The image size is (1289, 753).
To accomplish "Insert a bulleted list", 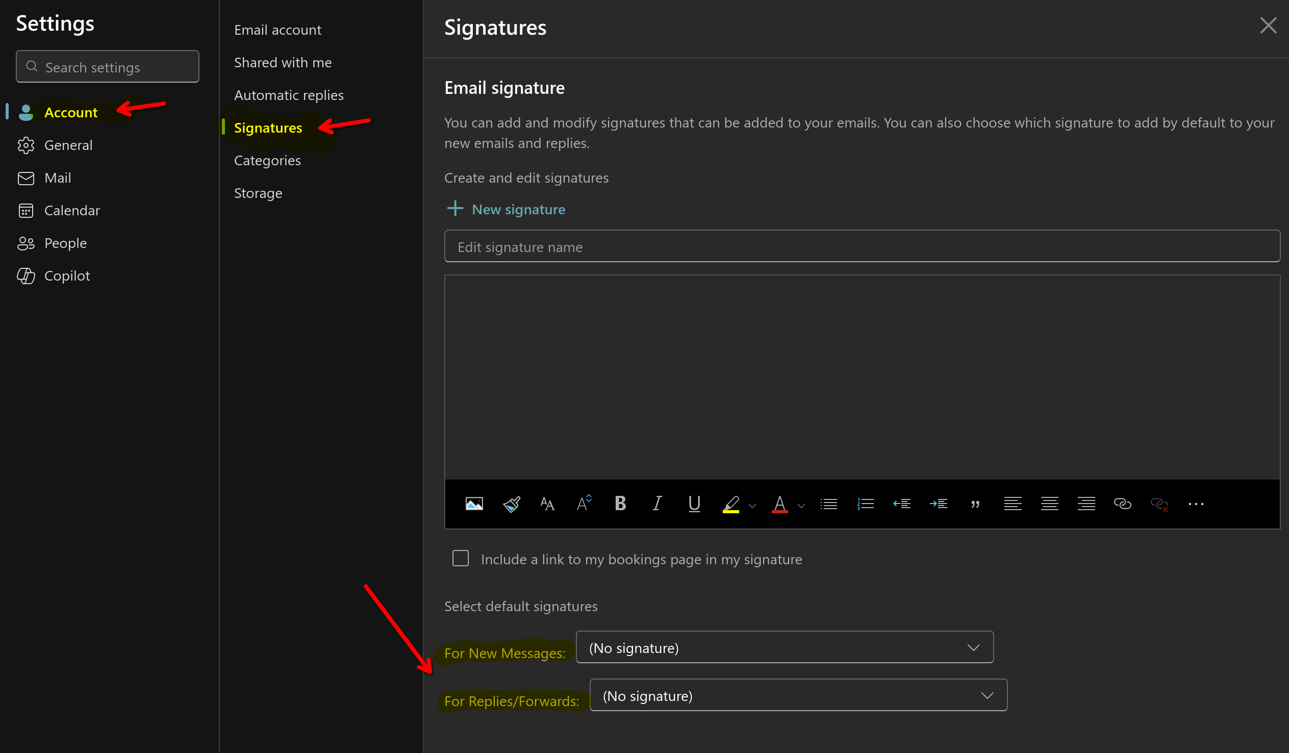I will [x=828, y=504].
